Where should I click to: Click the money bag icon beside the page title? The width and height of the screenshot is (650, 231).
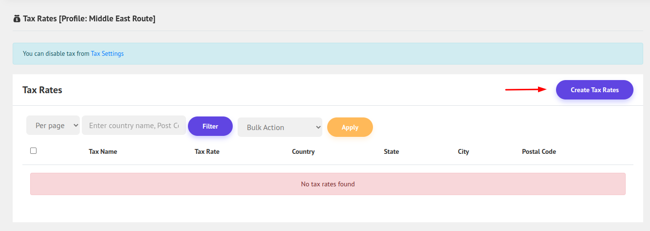(x=17, y=19)
